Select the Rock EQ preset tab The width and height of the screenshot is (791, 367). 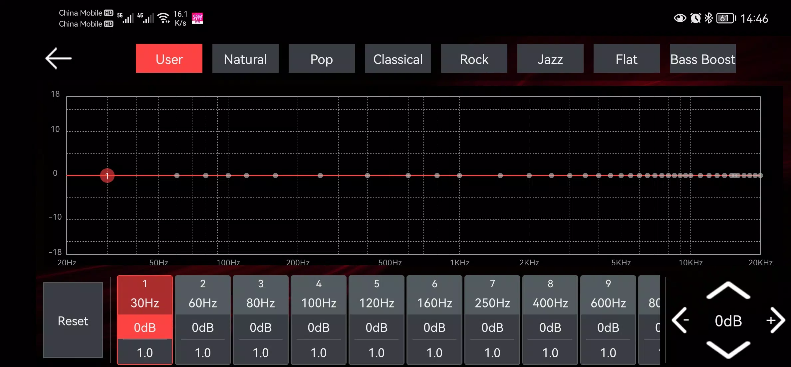tap(474, 59)
